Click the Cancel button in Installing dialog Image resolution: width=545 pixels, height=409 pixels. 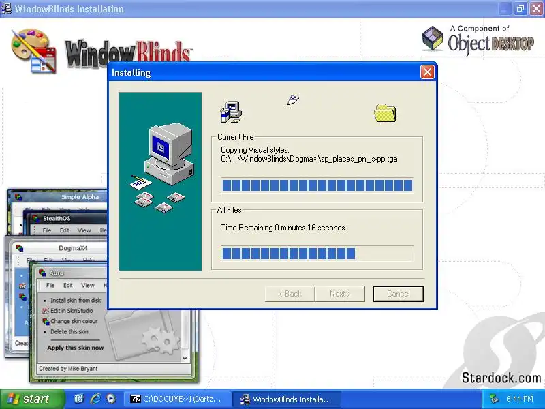(399, 294)
